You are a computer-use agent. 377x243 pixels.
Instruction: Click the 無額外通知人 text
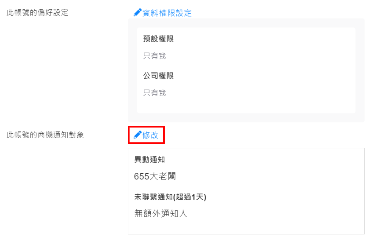[161, 214]
